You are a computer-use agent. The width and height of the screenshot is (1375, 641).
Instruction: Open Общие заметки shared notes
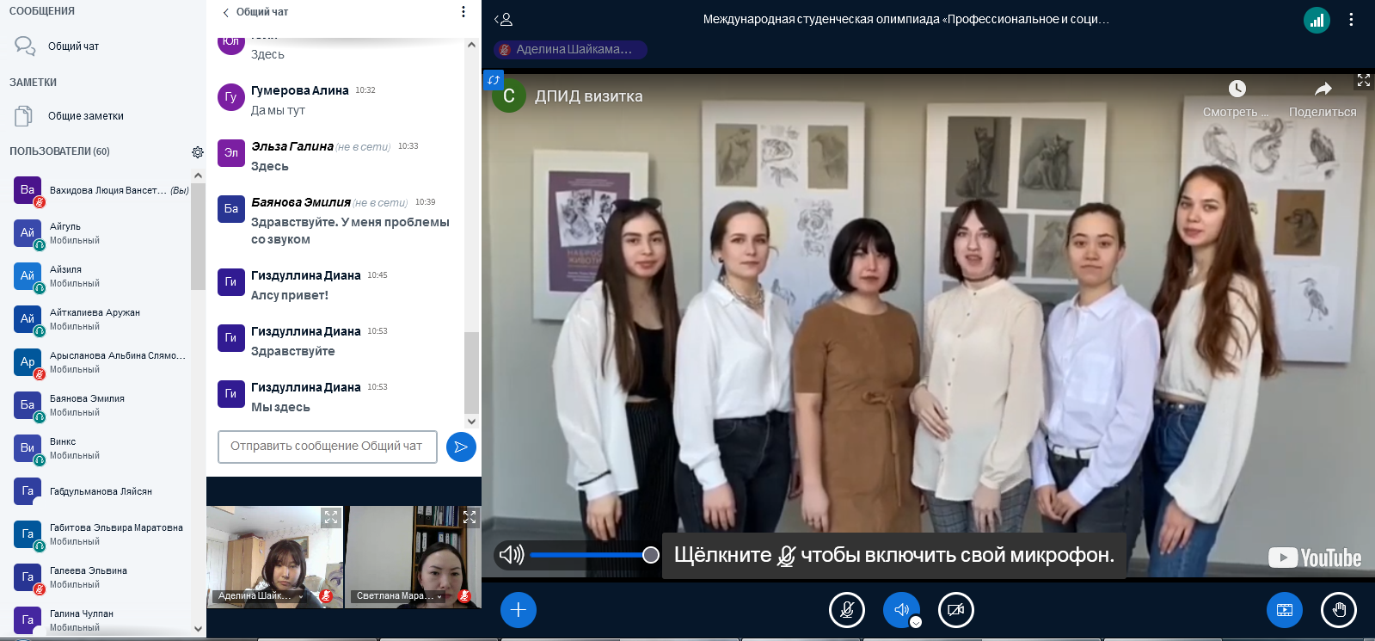pyautogui.click(x=85, y=116)
